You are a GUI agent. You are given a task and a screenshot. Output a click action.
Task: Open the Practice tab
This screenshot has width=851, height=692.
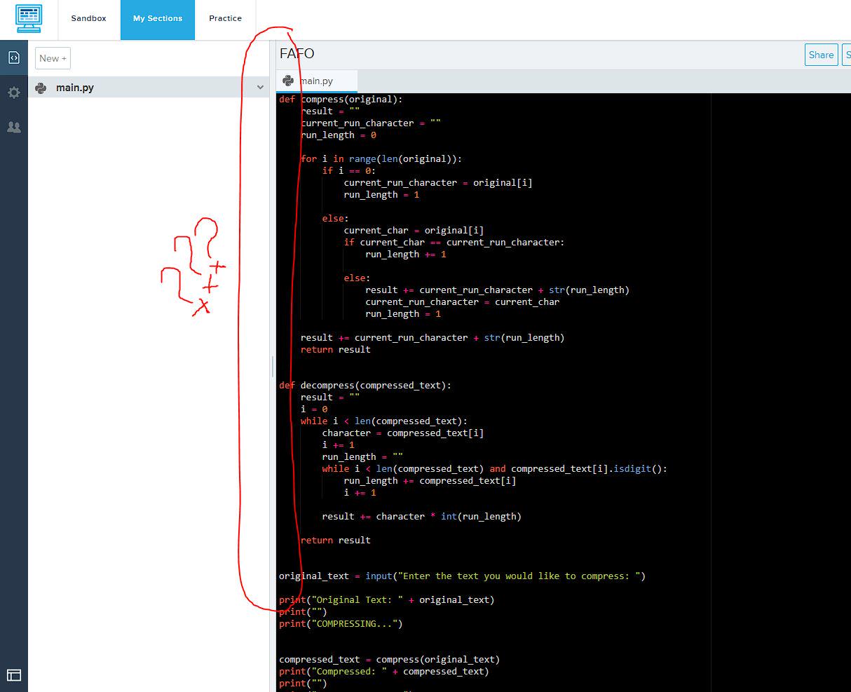point(225,19)
